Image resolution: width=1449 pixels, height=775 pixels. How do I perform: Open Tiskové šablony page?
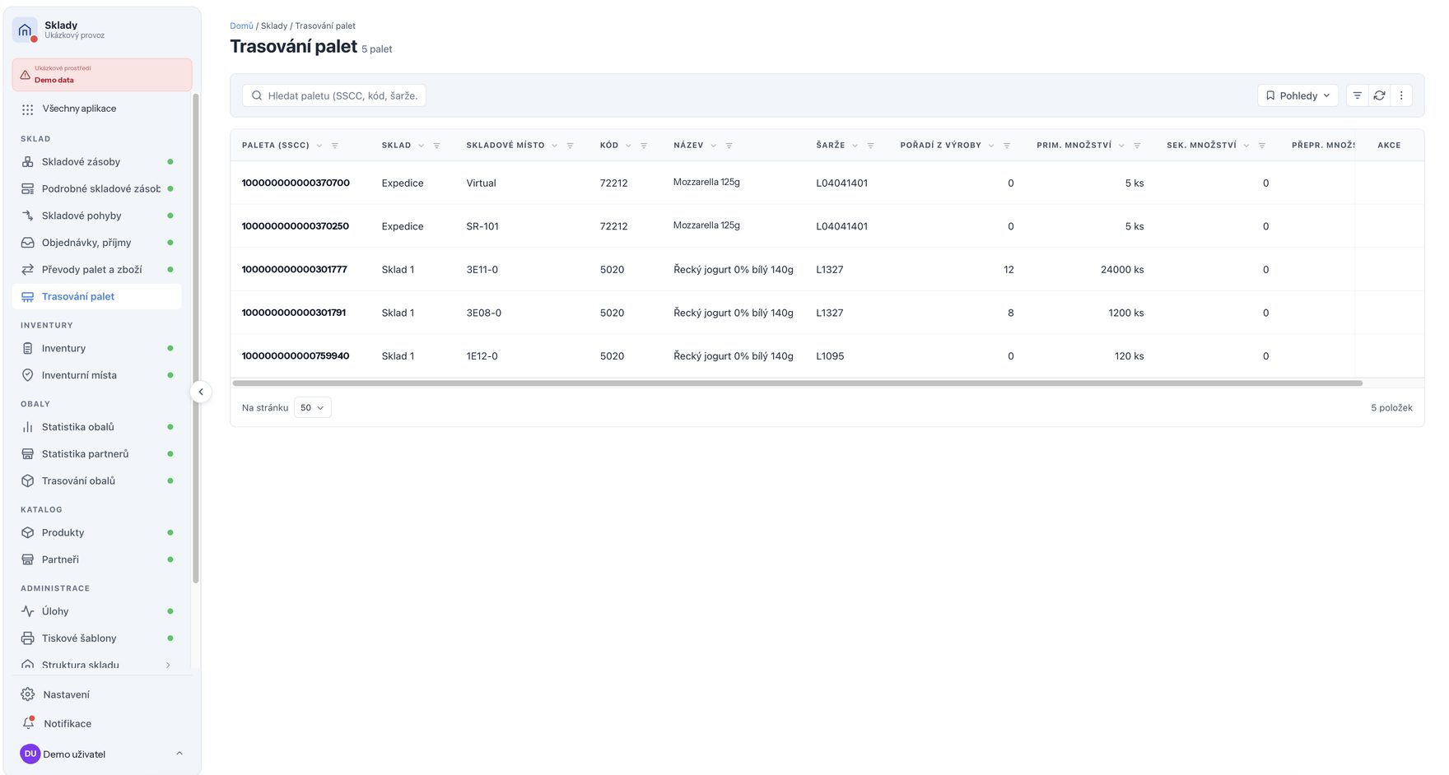(x=97, y=638)
